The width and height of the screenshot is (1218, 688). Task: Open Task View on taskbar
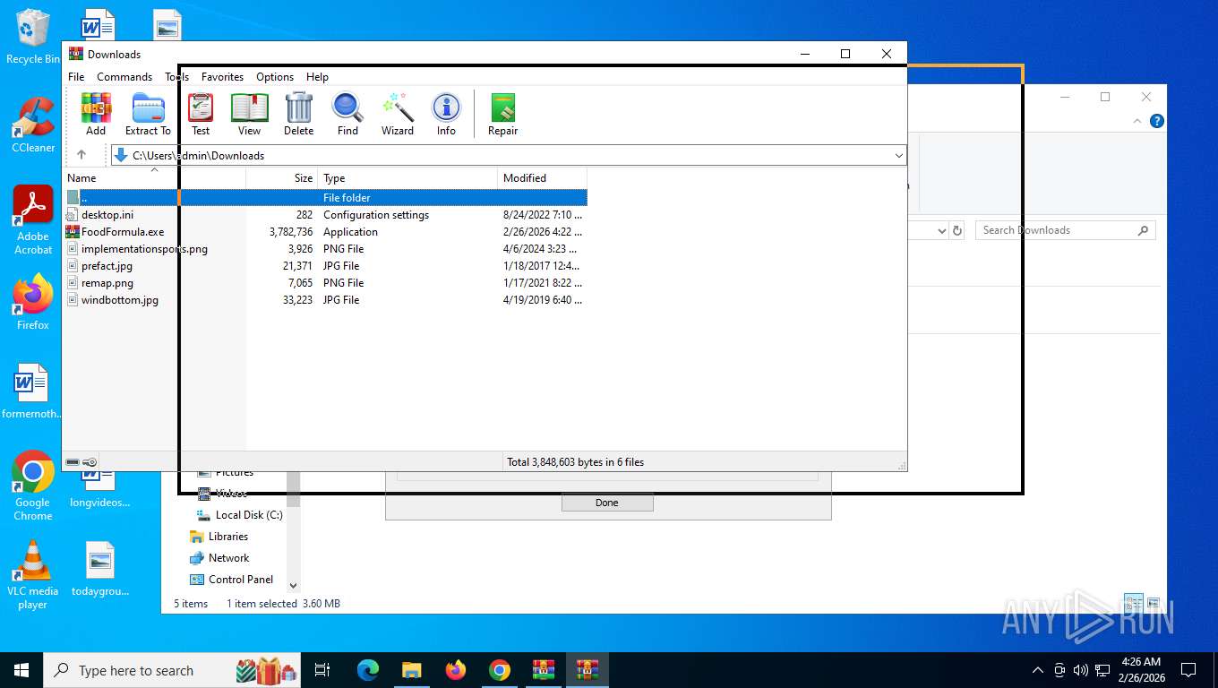pyautogui.click(x=322, y=670)
